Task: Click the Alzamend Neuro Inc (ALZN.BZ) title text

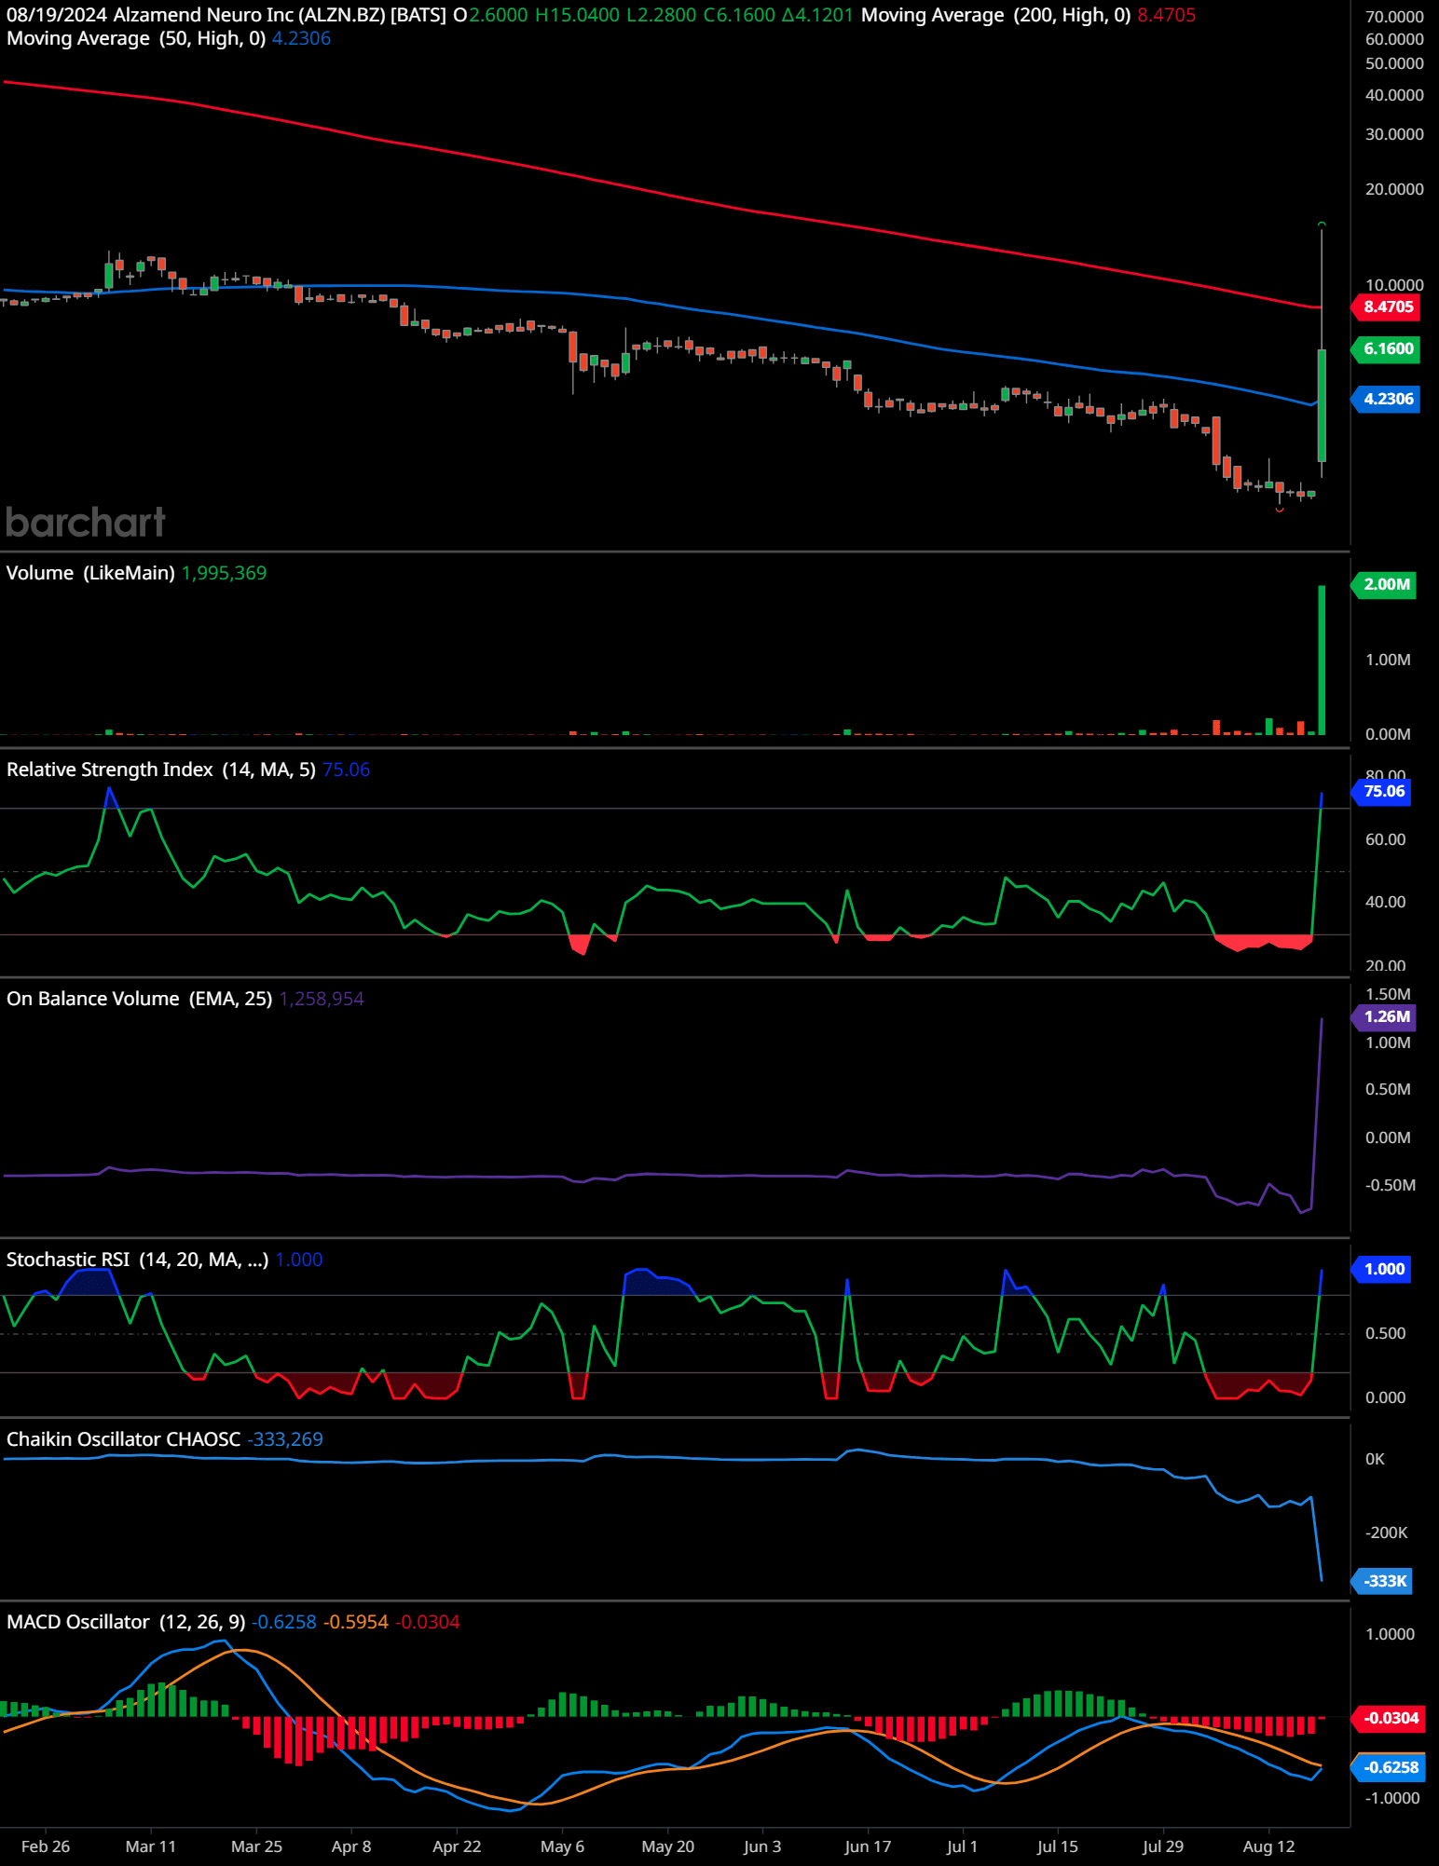Action: [249, 15]
